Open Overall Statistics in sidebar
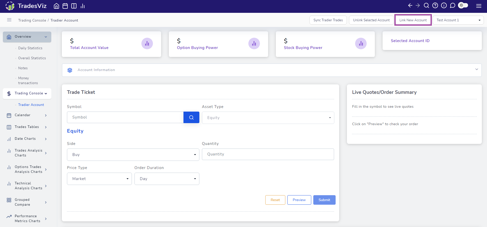Image resolution: width=487 pixels, height=227 pixels. pyautogui.click(x=32, y=58)
